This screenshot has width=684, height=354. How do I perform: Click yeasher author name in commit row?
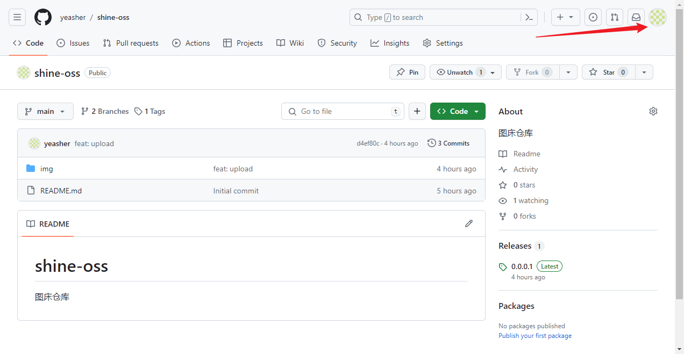tap(57, 143)
